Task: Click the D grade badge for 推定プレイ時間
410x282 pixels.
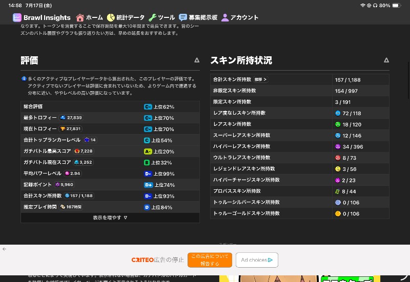Action: click(x=147, y=207)
